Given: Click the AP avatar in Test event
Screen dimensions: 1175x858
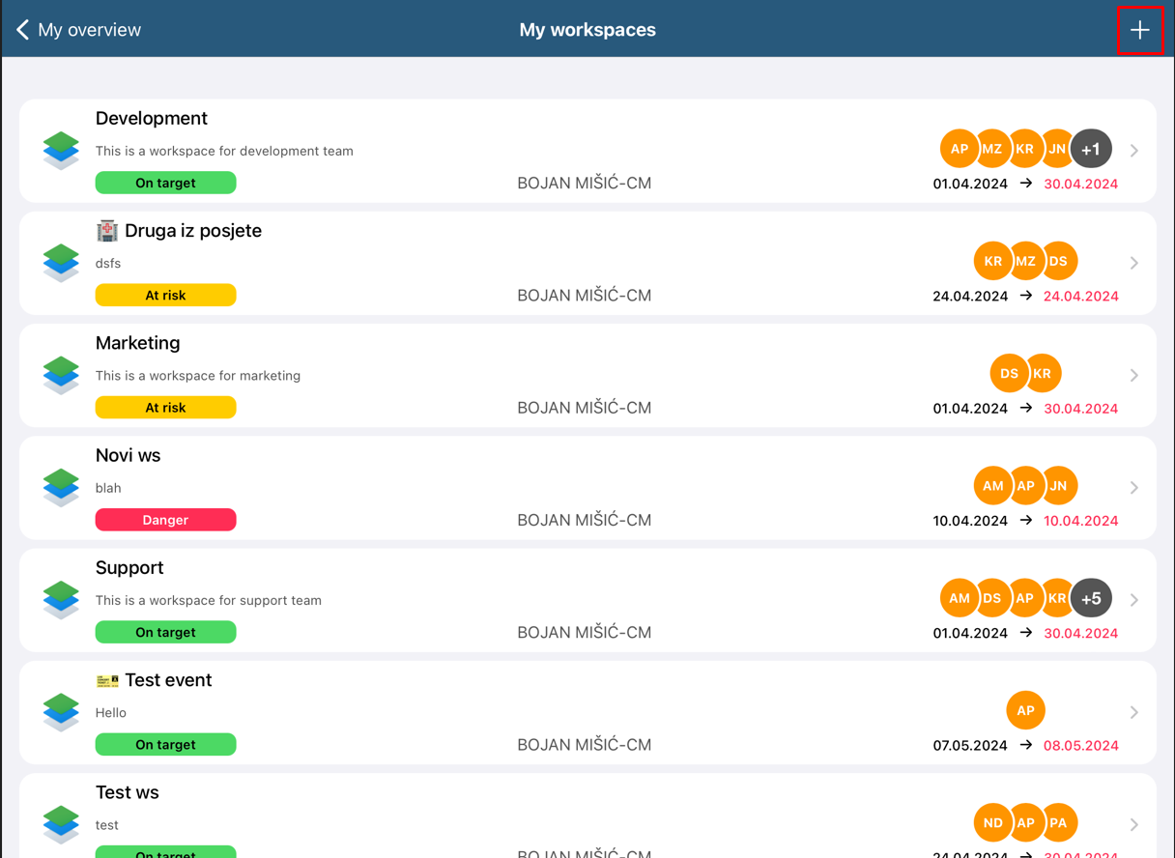Looking at the screenshot, I should [1025, 710].
